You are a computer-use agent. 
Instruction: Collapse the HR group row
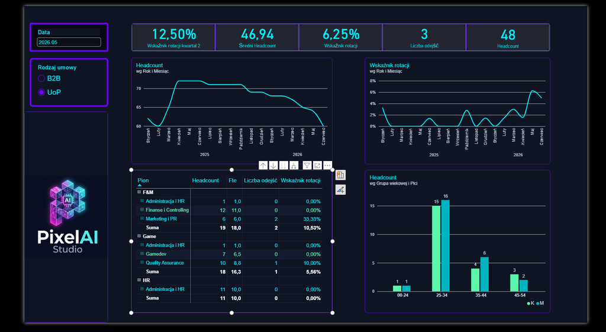(139, 280)
